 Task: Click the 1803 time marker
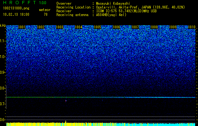coord(59,27)
